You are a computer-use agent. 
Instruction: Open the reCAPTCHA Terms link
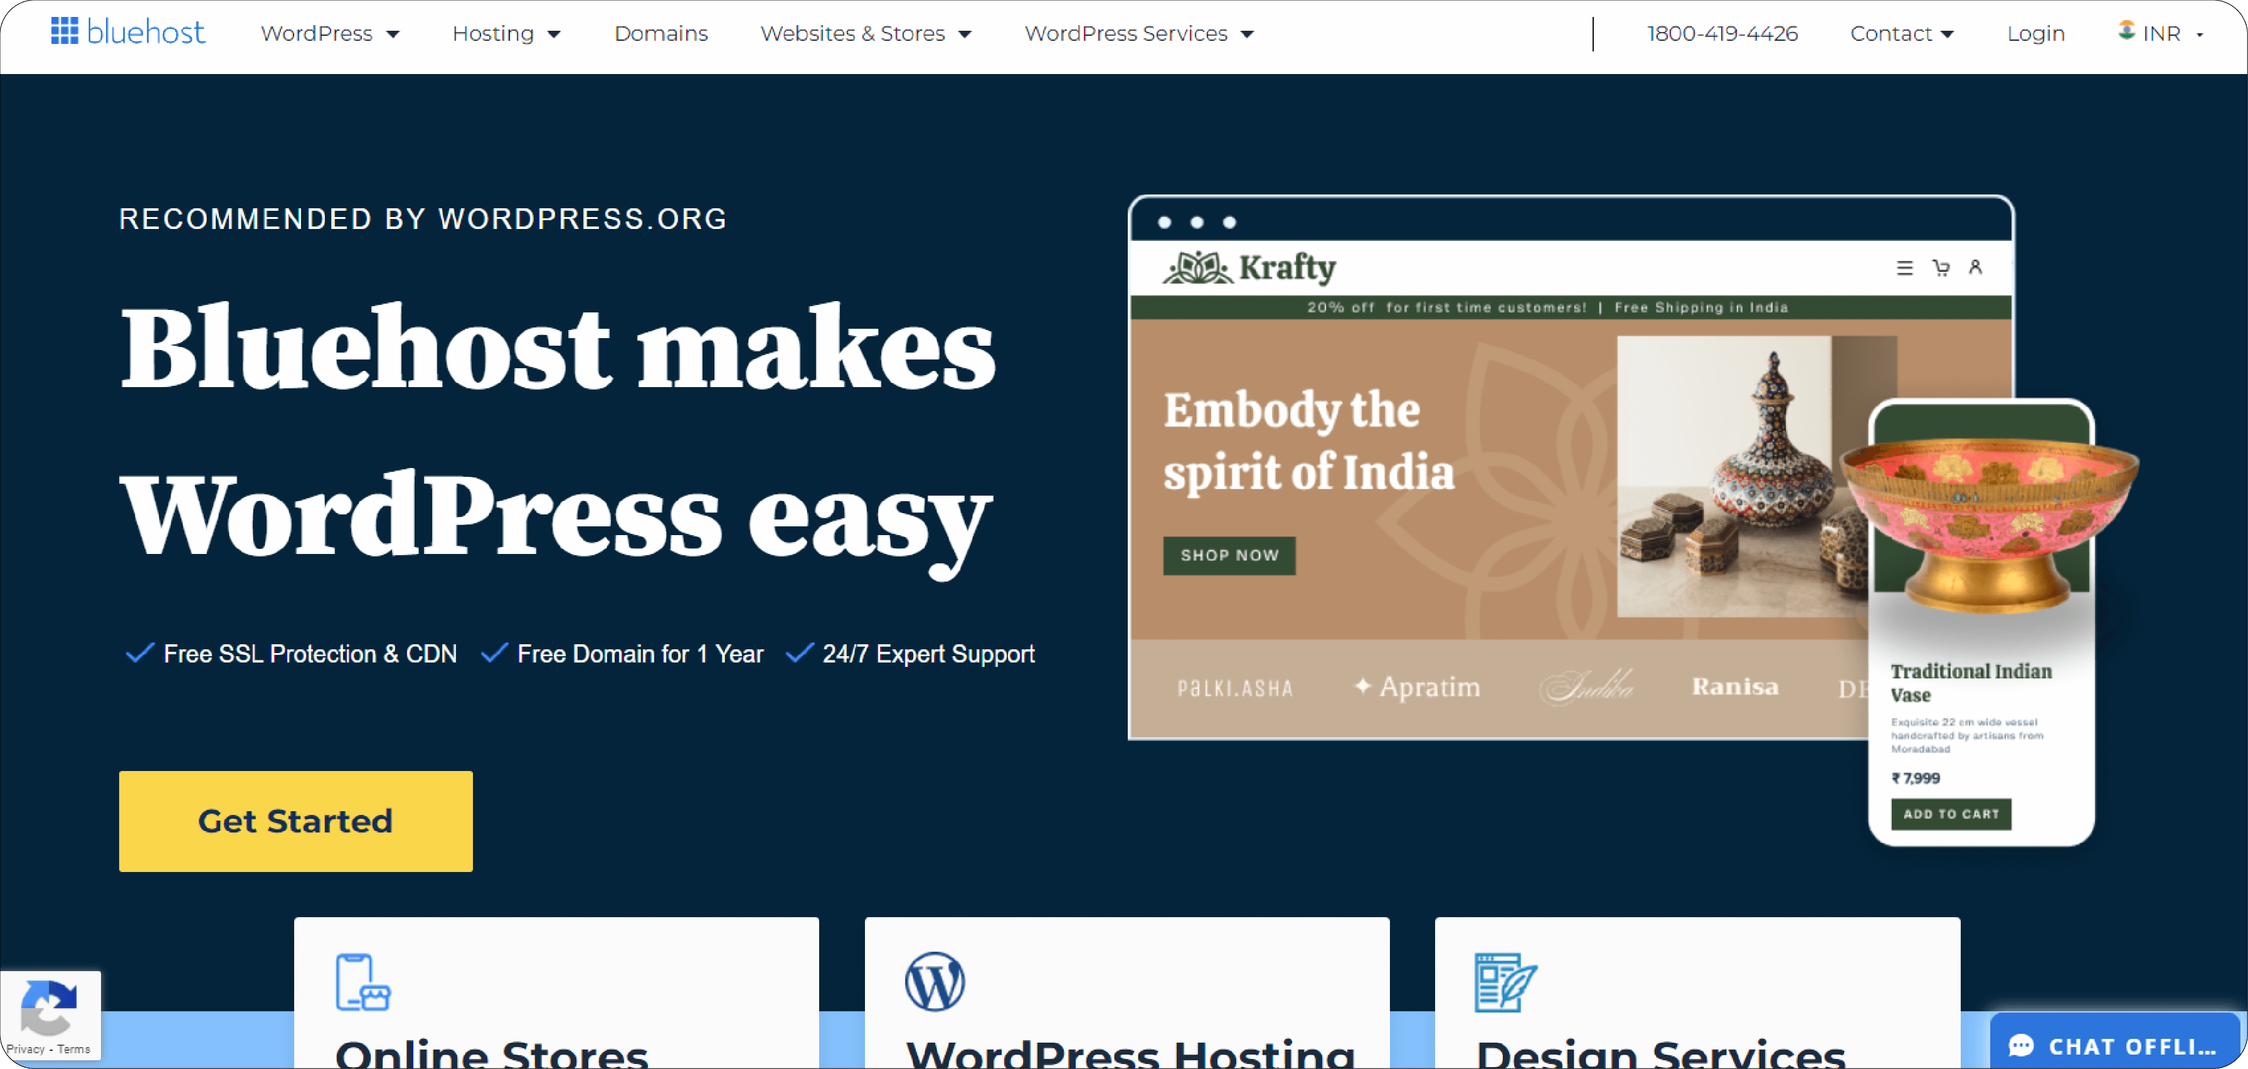coord(73,1049)
